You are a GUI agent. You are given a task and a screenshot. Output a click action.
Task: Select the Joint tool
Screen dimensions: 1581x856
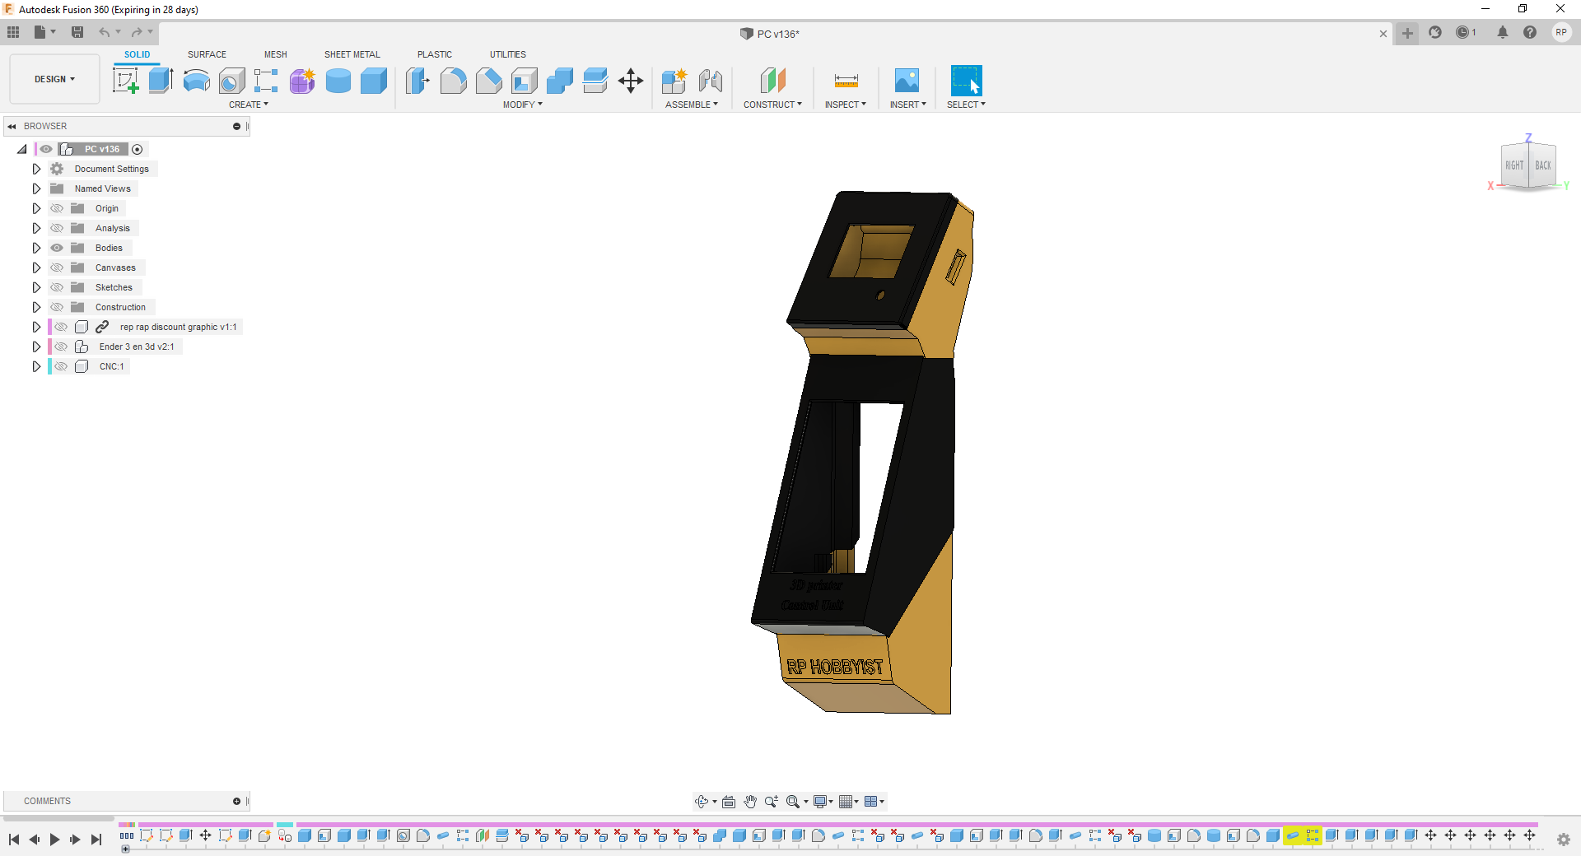(710, 81)
